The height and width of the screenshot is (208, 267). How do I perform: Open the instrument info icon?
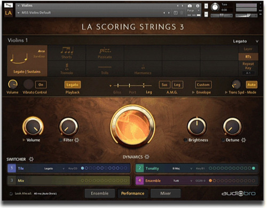click(198, 6)
